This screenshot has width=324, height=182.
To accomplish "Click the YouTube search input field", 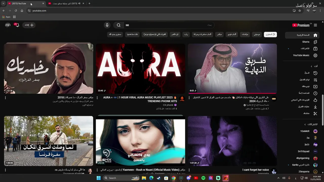I will (x=169, y=25).
